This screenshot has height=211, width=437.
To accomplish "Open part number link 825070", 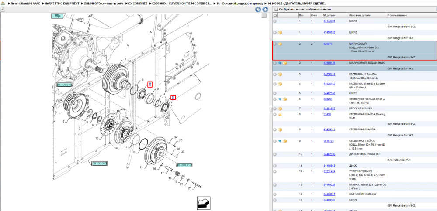I will point(328,44).
